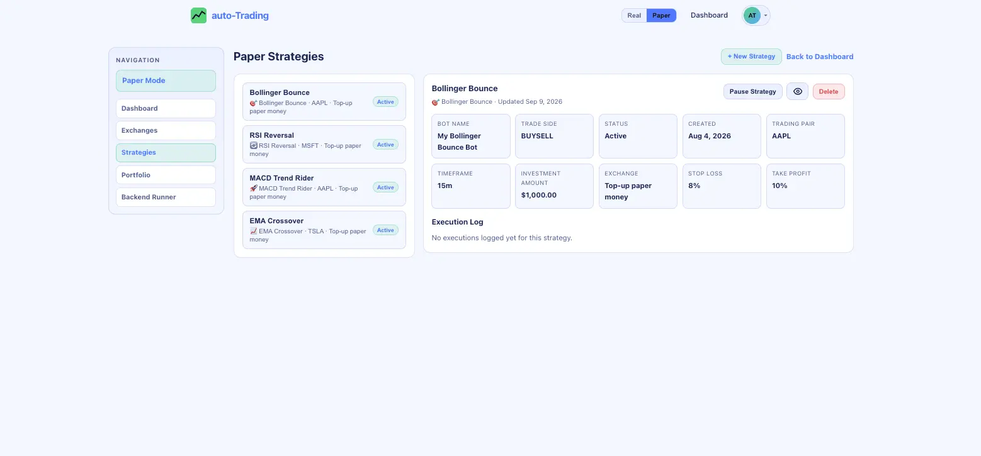Select the RSI Reversal strategy card
The width and height of the screenshot is (981, 456).
tap(324, 144)
